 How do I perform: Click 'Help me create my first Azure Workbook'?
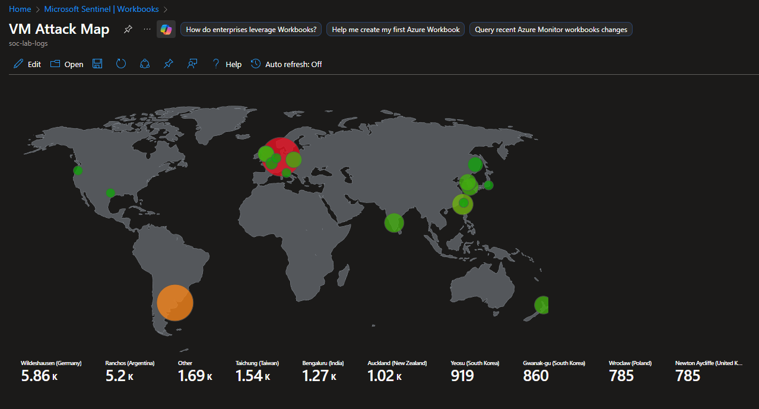[x=396, y=30]
